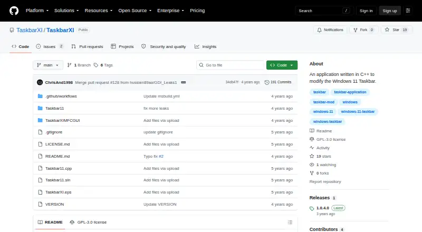
Task: Click the Taskbar11 folder icon
Action: [40, 108]
